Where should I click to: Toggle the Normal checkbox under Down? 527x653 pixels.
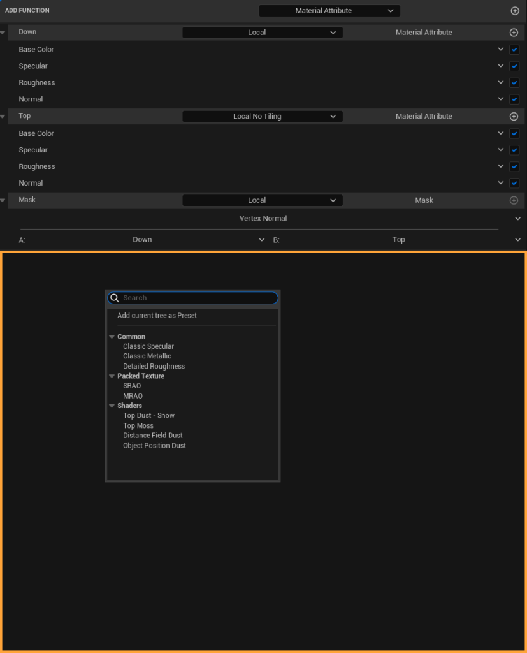[514, 99]
